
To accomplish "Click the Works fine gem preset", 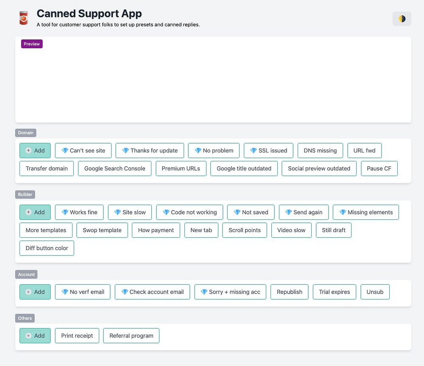I will tap(79, 212).
